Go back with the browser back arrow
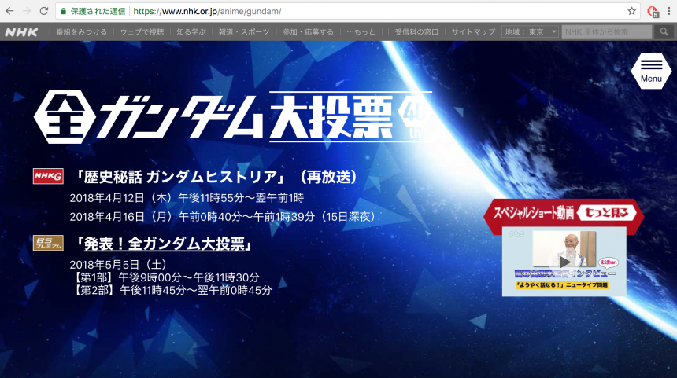 [9, 11]
